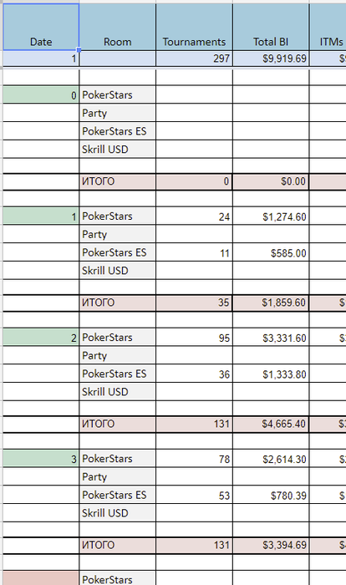Click the ИТОГО total $4,665.40 cell
346x585 pixels.
point(271,424)
